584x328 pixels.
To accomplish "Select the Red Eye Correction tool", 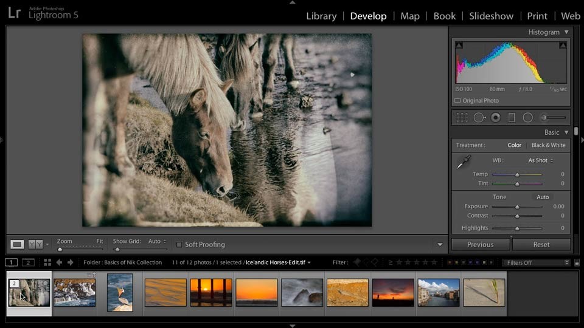I will 496,117.
